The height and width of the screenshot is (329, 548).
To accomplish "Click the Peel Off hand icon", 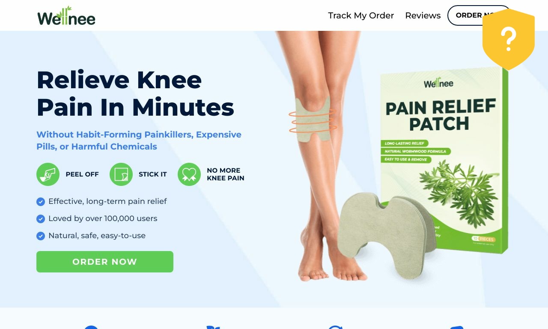I will pos(48,174).
